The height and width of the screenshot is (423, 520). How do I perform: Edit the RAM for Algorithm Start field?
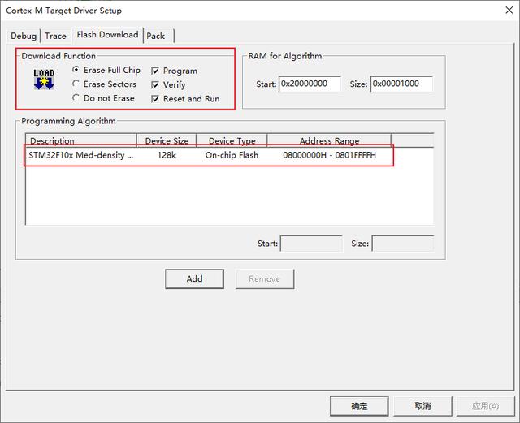click(x=310, y=84)
